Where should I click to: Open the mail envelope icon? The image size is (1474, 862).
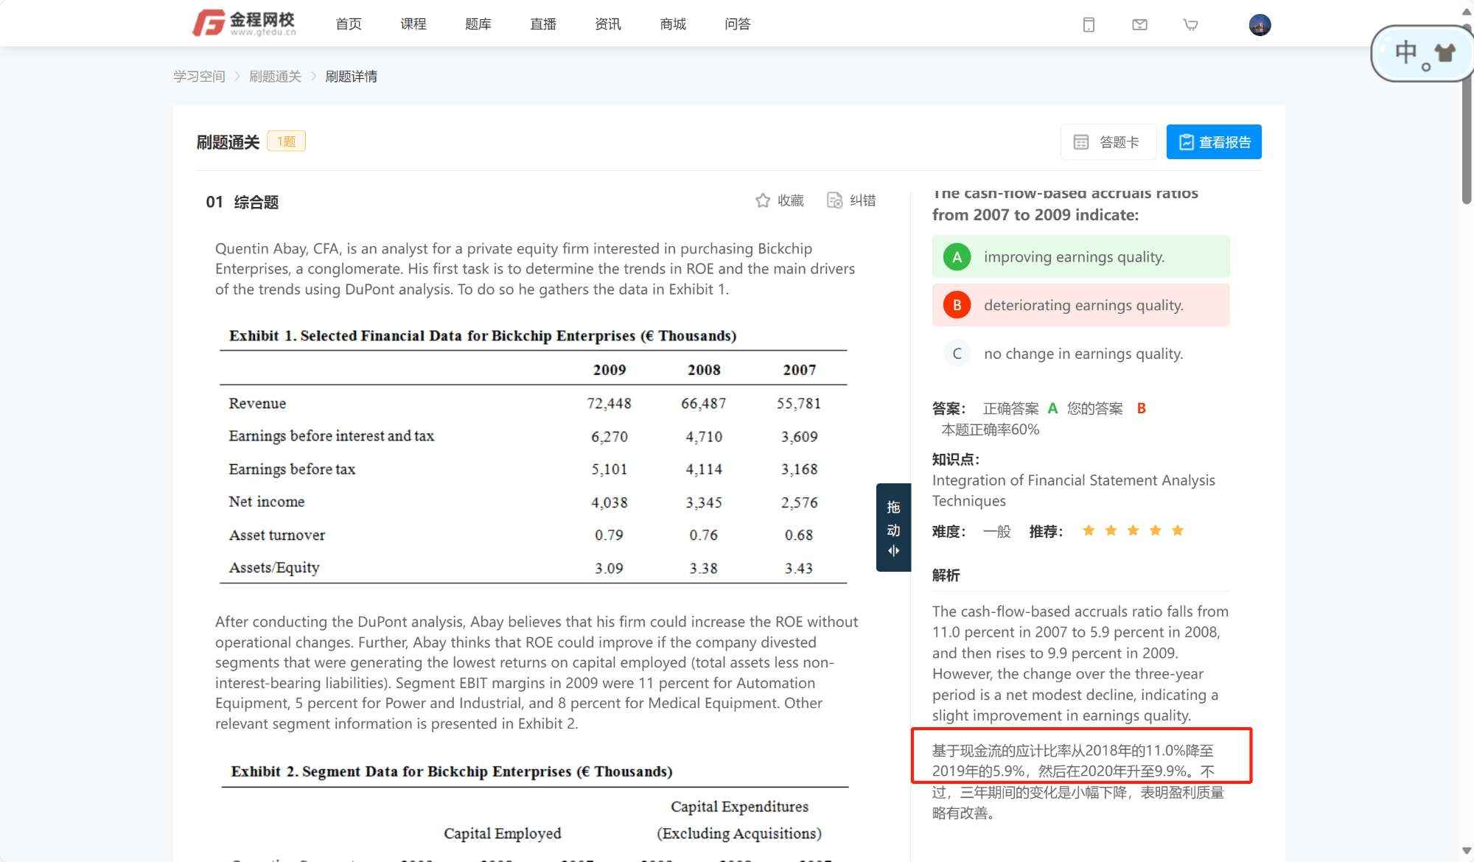pos(1139,25)
